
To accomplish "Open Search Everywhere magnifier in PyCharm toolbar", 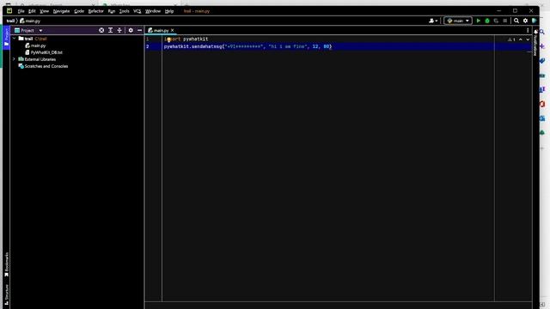I will 516,21.
